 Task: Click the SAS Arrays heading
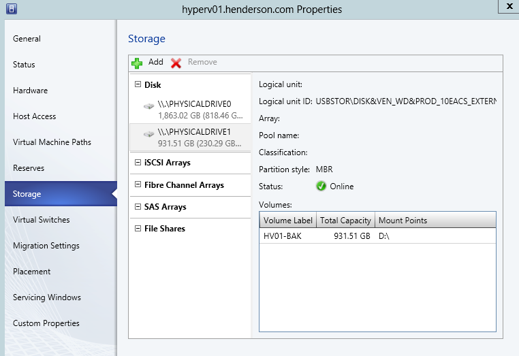pyautogui.click(x=165, y=207)
